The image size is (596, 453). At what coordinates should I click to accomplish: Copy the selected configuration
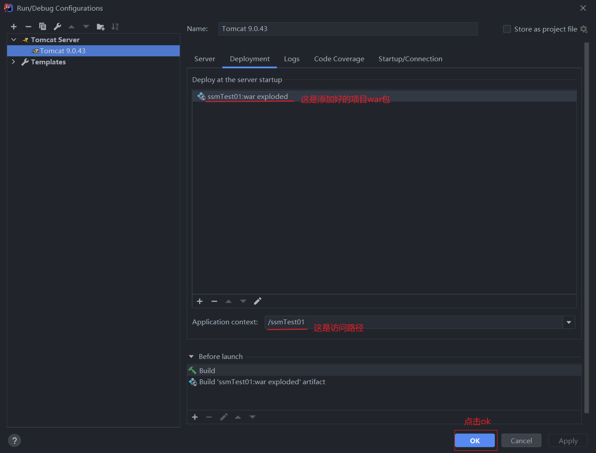point(43,27)
